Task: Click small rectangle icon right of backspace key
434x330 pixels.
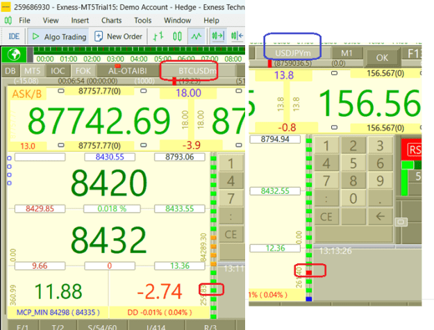Action: (401, 222)
